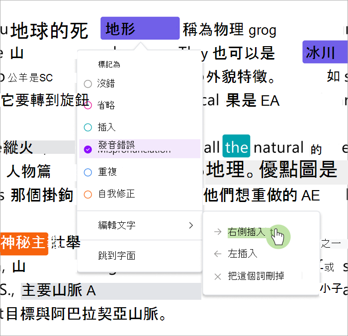Click the text 人物篇
The width and height of the screenshot is (348, 336).
pyautogui.click(x=29, y=171)
